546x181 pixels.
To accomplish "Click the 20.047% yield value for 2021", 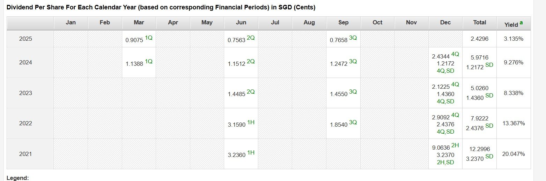I will (513, 154).
